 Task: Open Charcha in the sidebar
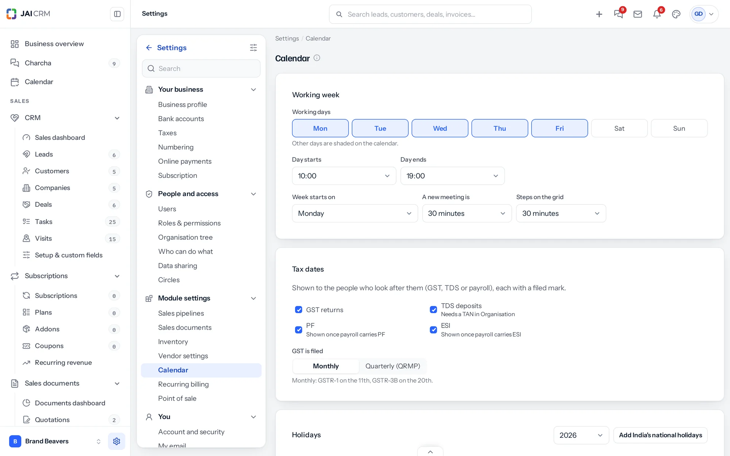65,63
